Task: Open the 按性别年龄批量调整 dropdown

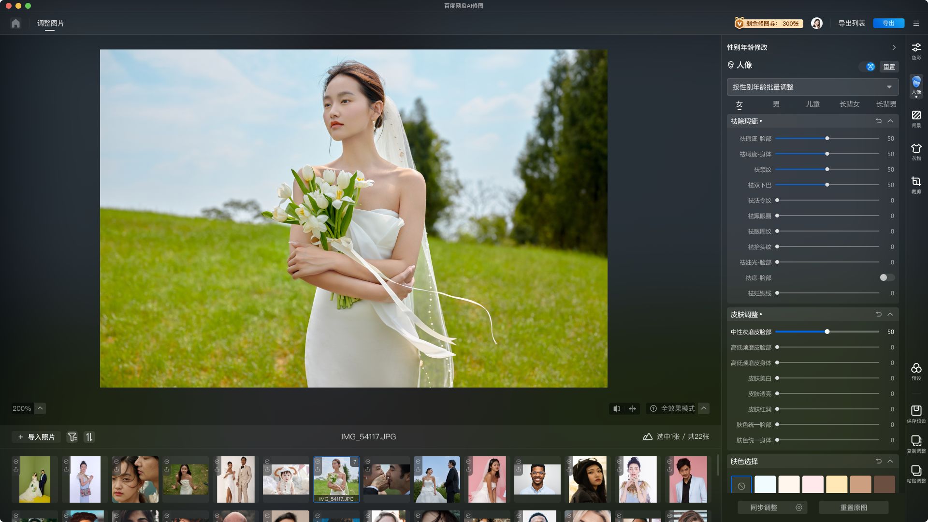Action: click(x=812, y=87)
